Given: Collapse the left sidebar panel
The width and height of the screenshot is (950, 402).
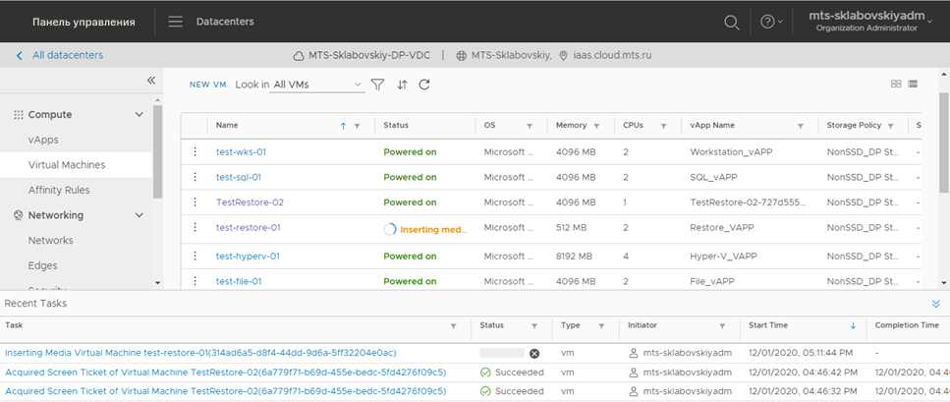Looking at the screenshot, I should click(x=151, y=81).
